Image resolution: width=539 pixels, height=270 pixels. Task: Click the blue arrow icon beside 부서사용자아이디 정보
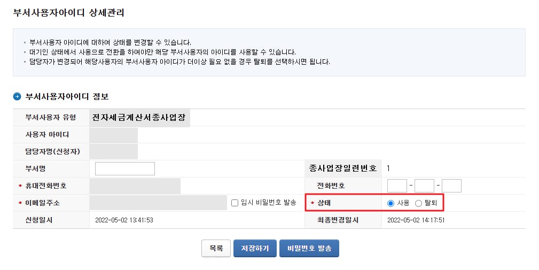pyautogui.click(x=17, y=97)
